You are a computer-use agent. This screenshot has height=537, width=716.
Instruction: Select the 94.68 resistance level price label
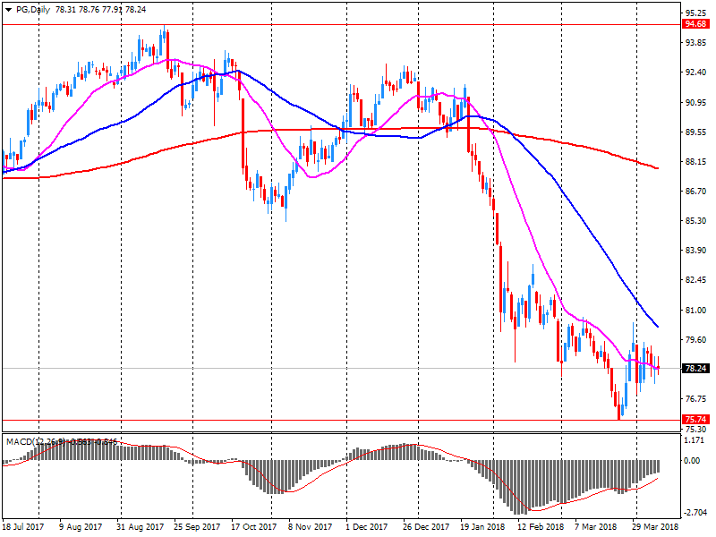click(x=695, y=24)
